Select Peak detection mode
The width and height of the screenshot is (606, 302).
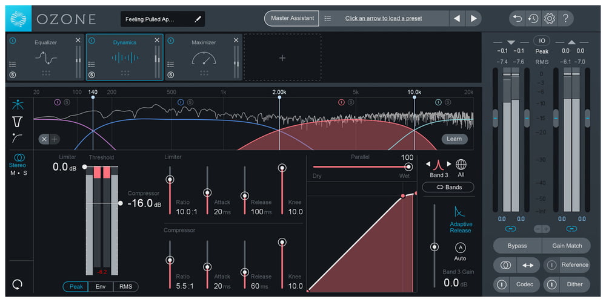coord(76,286)
